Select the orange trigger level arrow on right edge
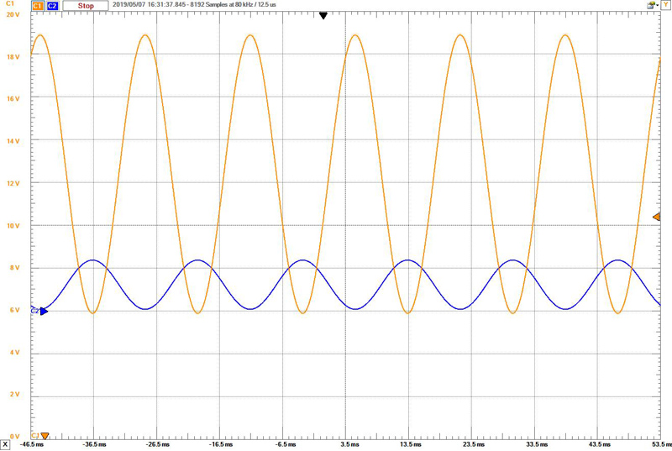The height and width of the screenshot is (451, 672). (x=657, y=218)
